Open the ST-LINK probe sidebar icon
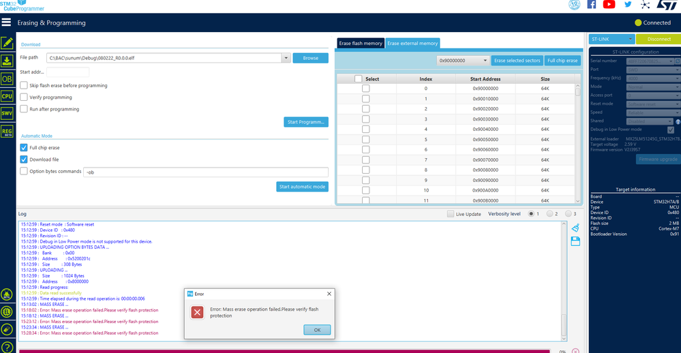This screenshot has width=681, height=353. tap(7, 330)
